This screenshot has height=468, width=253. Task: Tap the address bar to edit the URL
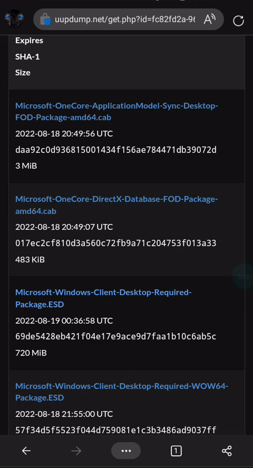click(x=126, y=19)
